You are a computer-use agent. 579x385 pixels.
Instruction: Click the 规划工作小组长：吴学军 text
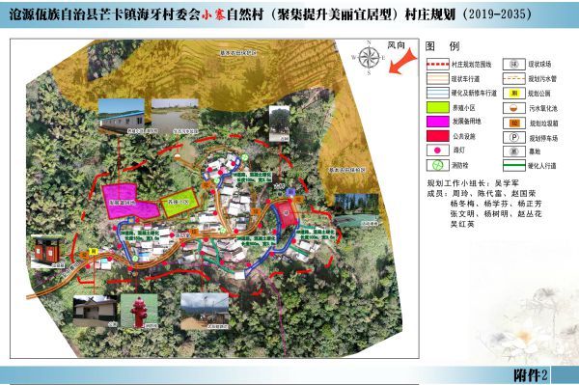(x=473, y=183)
